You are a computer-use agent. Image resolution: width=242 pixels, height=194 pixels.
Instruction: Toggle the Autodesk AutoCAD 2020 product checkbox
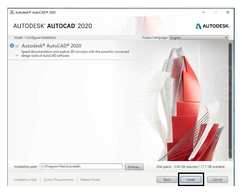coord(17,46)
